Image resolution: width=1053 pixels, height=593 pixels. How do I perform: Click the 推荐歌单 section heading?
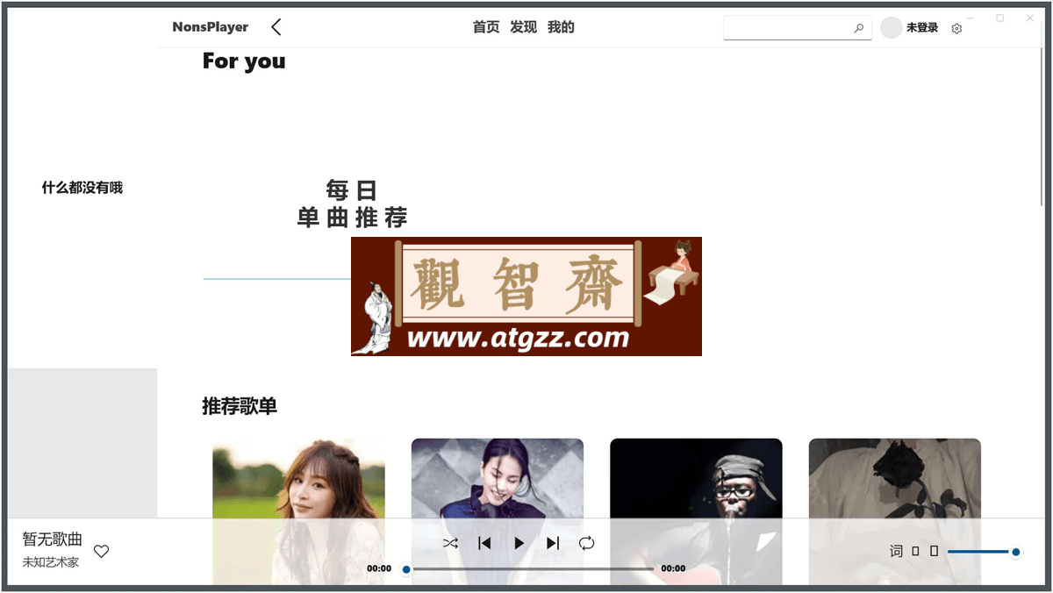point(240,406)
